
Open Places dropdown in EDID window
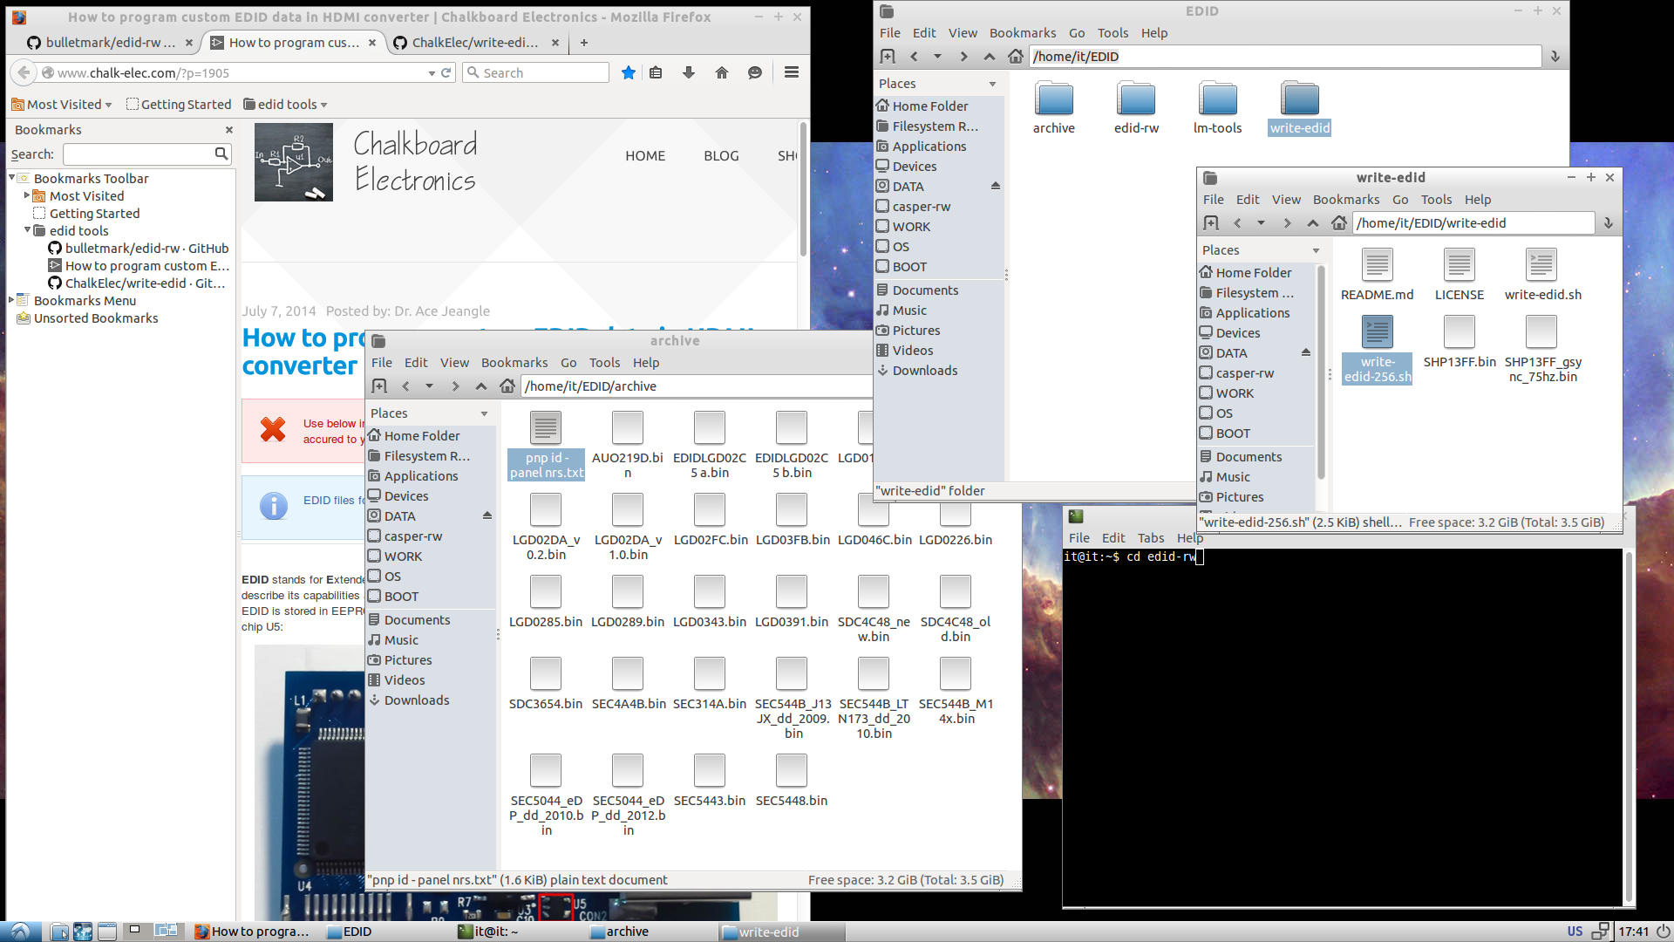point(992,84)
